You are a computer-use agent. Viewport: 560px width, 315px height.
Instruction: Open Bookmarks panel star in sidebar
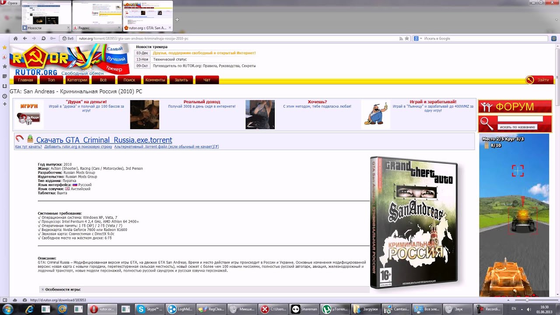[5, 47]
